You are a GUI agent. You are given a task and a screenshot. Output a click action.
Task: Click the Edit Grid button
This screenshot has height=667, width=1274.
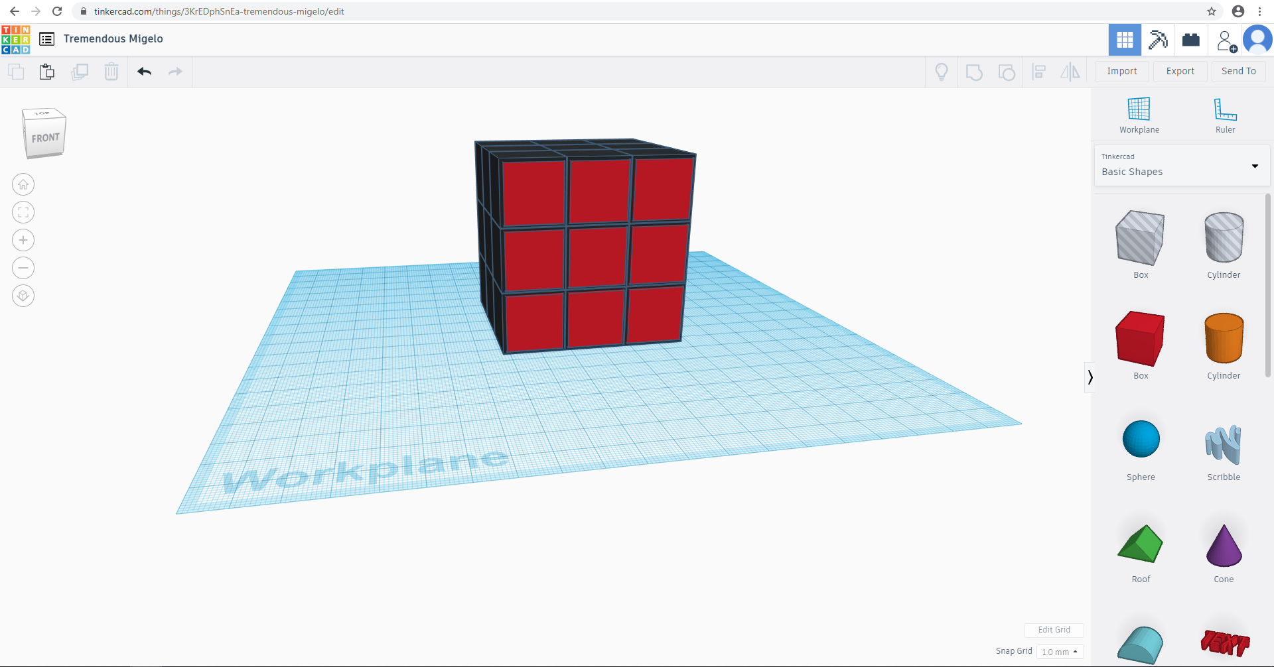click(x=1054, y=630)
